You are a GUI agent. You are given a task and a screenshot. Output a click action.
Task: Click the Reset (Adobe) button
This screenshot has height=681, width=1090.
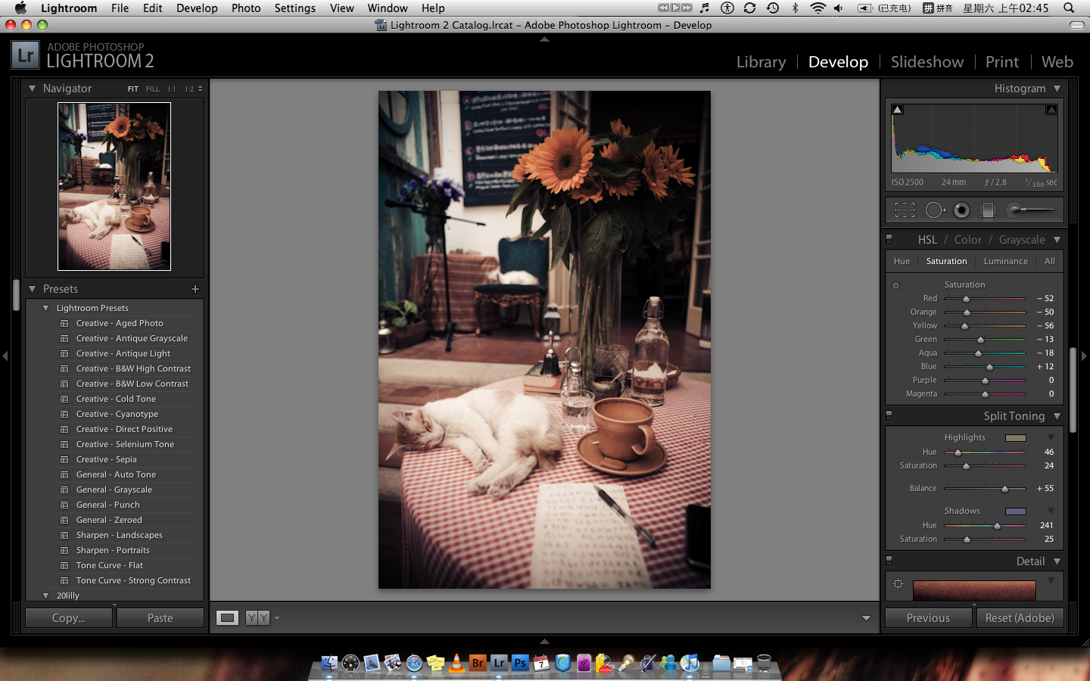(1020, 618)
